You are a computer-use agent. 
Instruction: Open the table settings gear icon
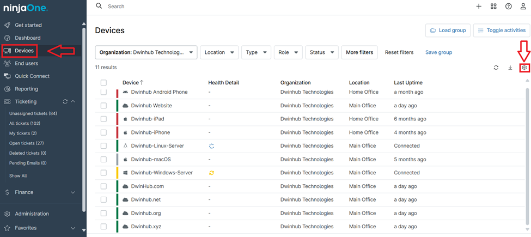[x=524, y=68]
